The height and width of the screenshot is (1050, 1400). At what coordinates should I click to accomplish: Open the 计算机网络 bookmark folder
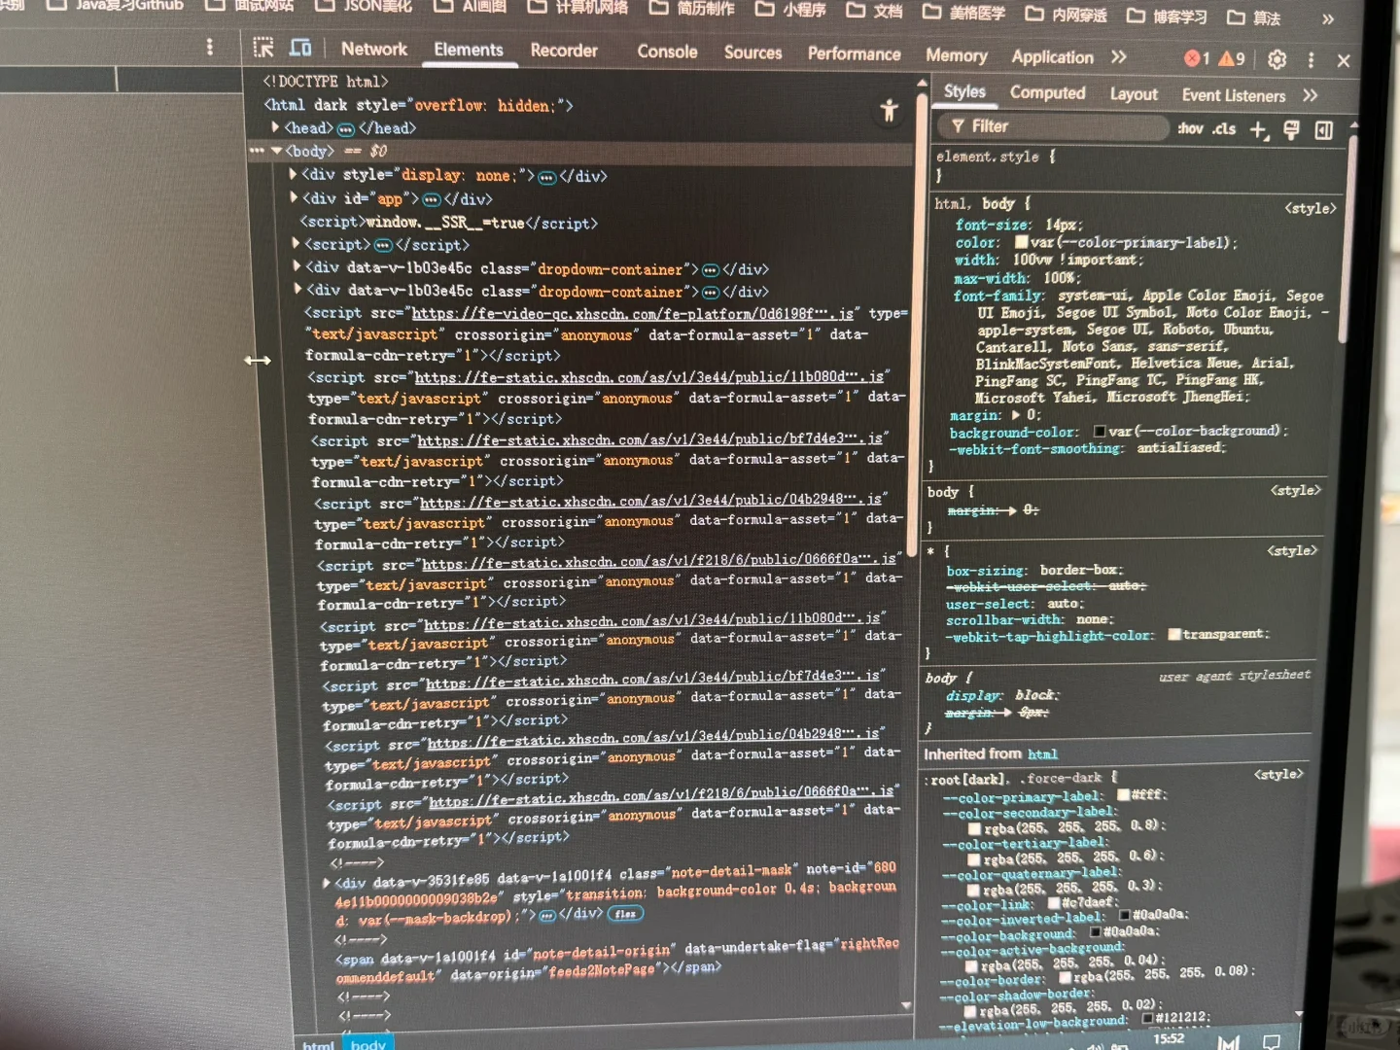point(577,8)
